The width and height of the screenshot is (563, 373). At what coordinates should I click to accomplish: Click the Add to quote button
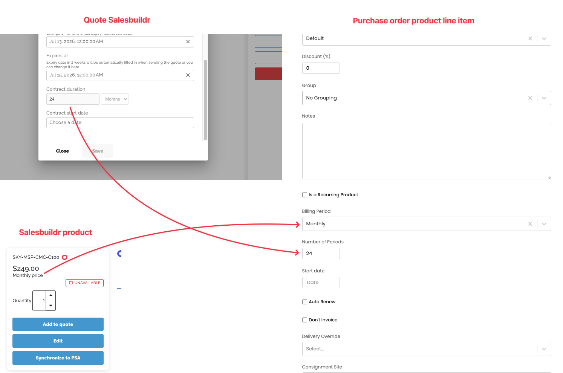pyautogui.click(x=58, y=324)
